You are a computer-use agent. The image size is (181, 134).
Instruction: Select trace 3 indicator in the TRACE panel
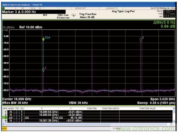pyautogui.click(x=168, y=11)
